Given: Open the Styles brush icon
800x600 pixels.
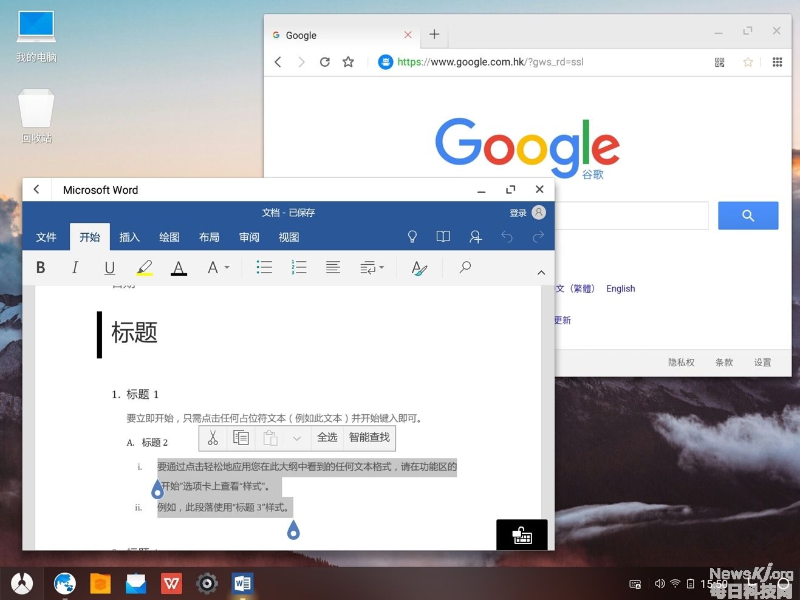Looking at the screenshot, I should [x=419, y=268].
